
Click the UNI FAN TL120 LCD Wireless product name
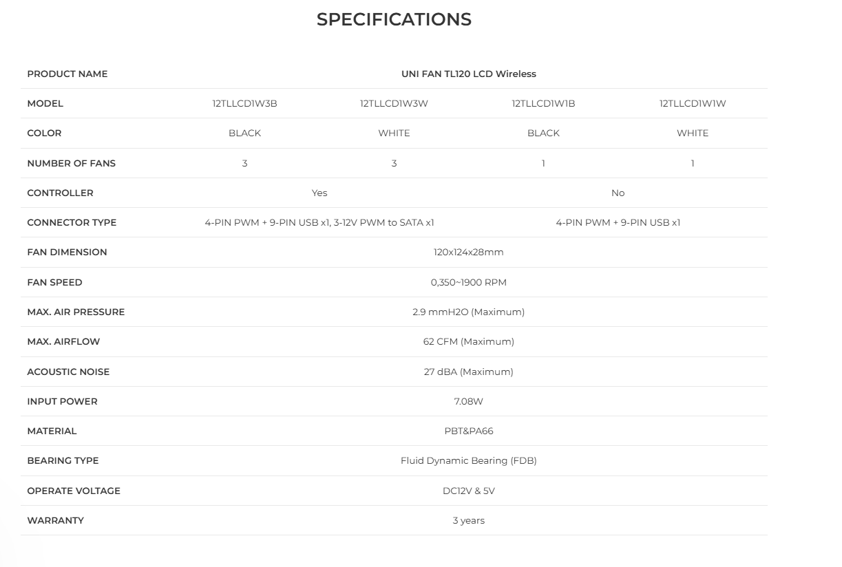[x=468, y=74]
